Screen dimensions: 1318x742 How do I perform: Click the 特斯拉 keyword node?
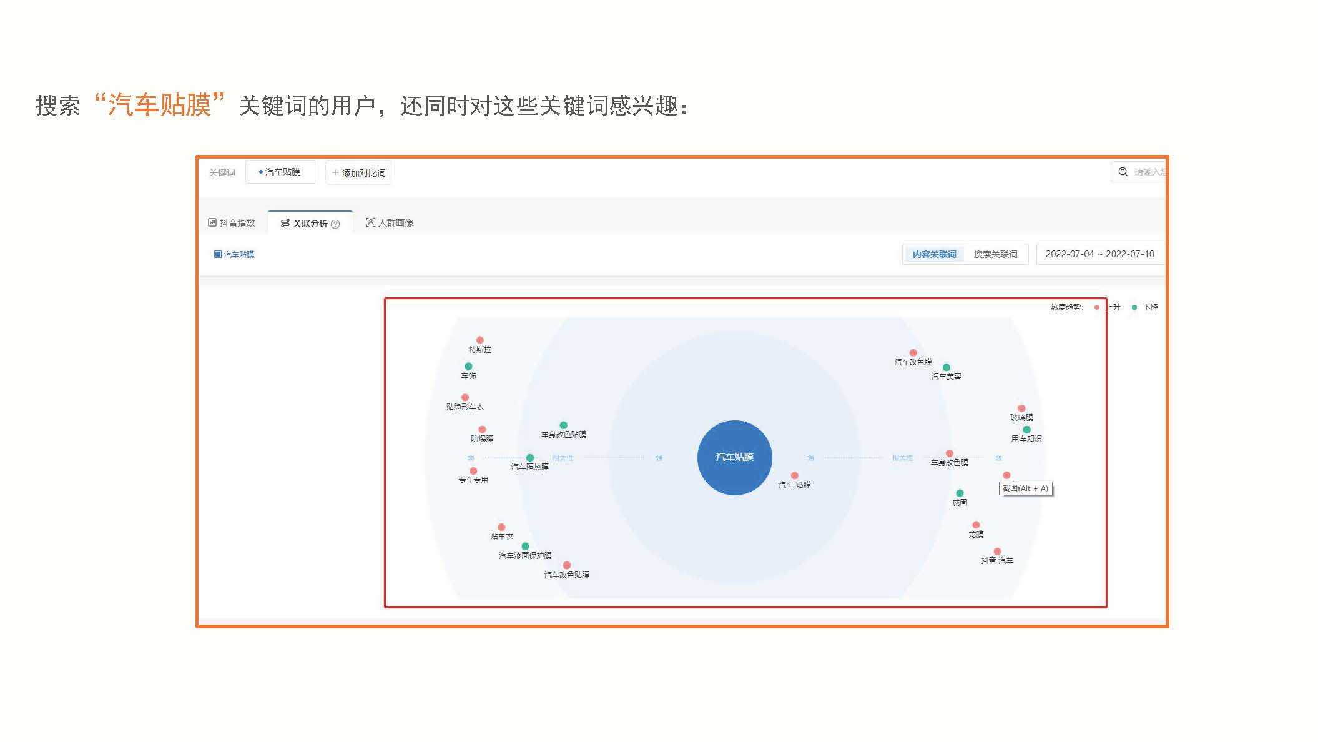pos(479,340)
